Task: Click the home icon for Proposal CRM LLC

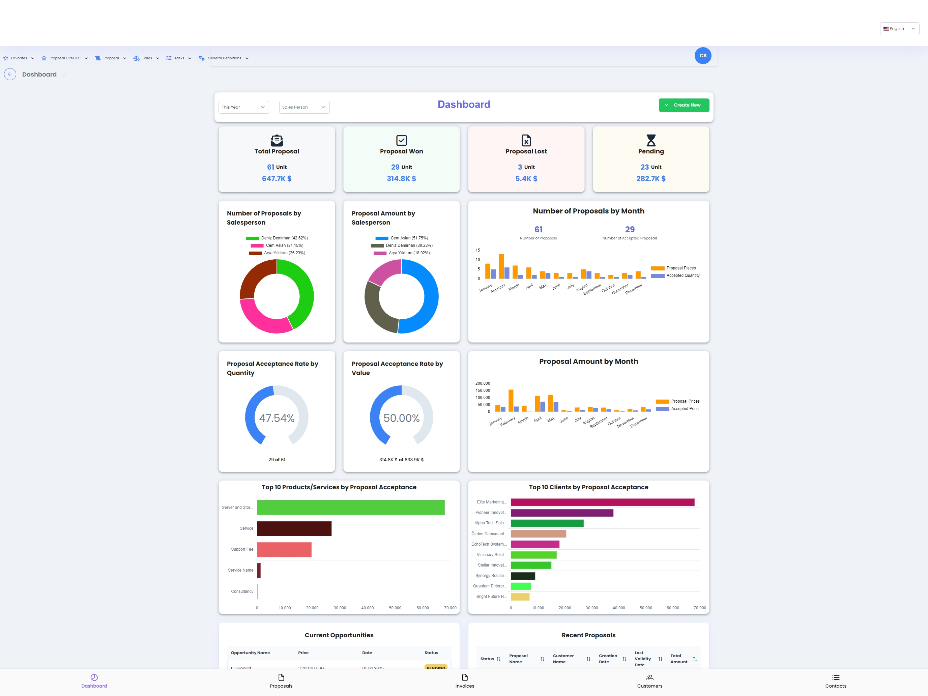Action: tap(44, 58)
